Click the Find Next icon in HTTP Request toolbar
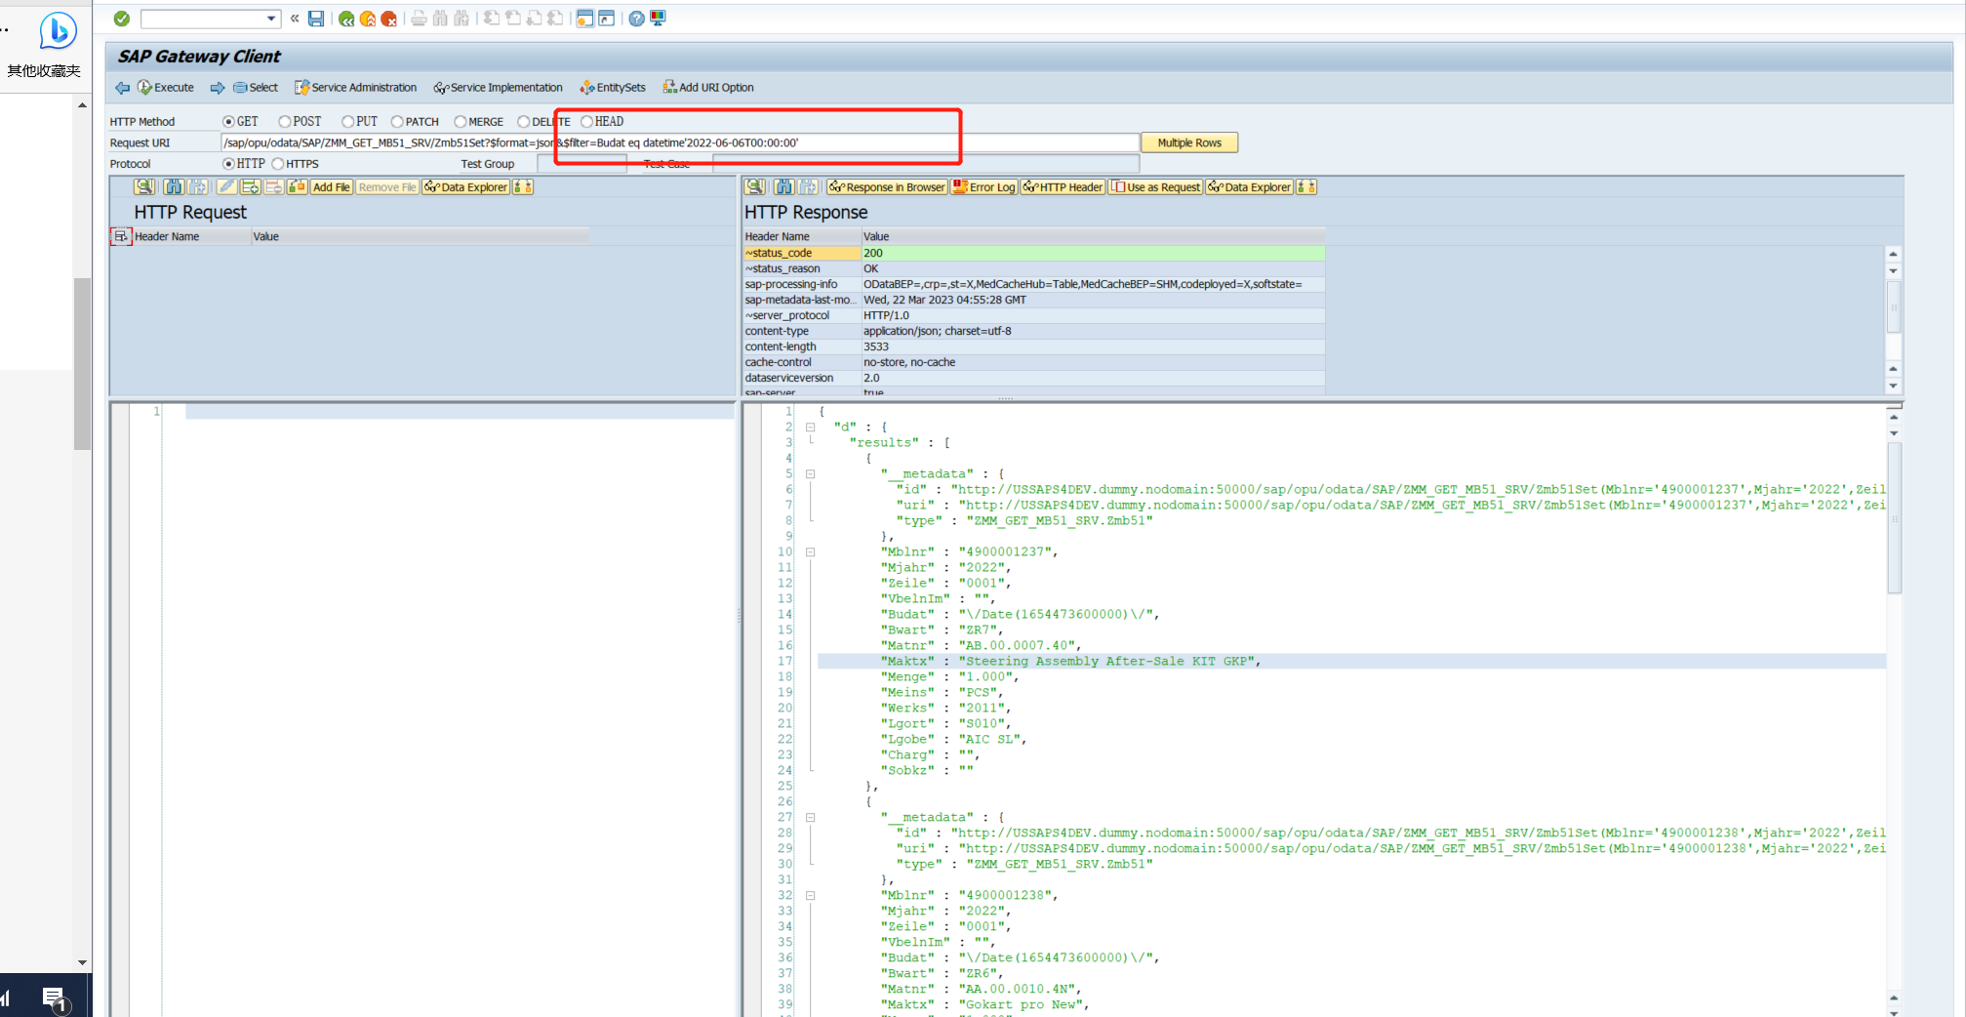The width and height of the screenshot is (1966, 1017). tap(198, 186)
